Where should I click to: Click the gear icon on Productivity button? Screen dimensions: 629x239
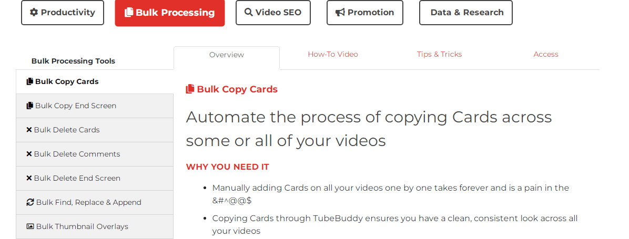pos(34,13)
